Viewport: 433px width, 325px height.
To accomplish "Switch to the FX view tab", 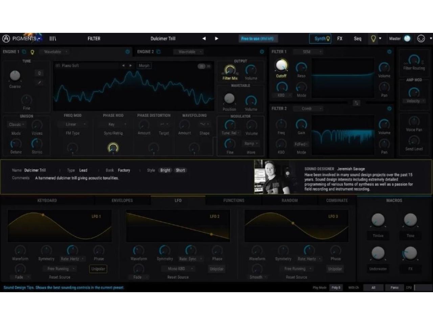I will pyautogui.click(x=340, y=39).
